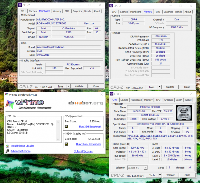The image size is (200, 183).
Task: Click Close button in Memory window
Action: [187, 87]
